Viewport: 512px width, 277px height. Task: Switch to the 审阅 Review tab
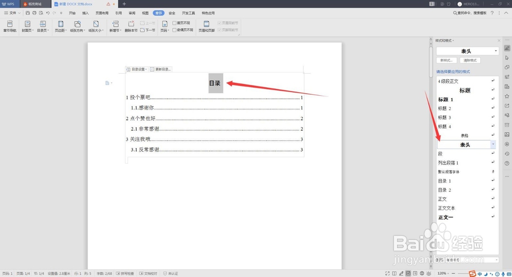[132, 13]
